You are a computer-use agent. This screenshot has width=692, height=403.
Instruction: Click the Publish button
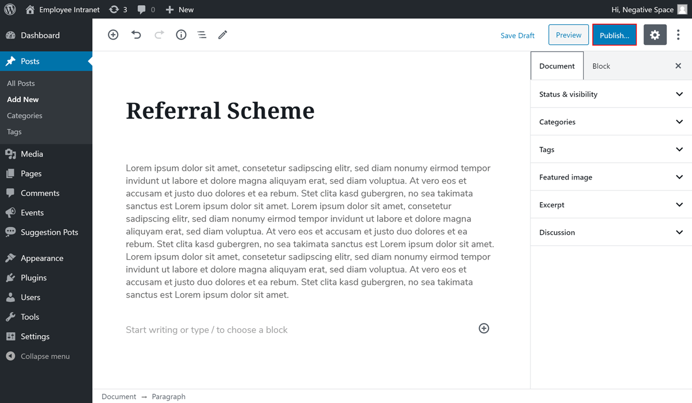(x=614, y=35)
